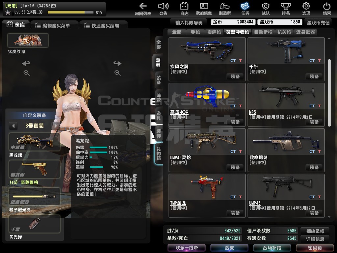Zoom in on character with magnifier plus
337x253 pixels.
click(26, 73)
